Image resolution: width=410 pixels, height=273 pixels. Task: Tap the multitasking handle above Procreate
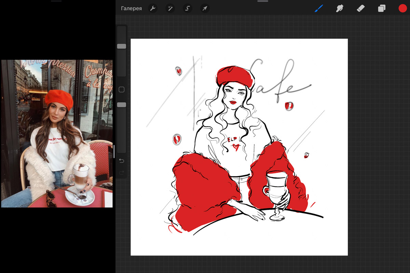(263, 1)
